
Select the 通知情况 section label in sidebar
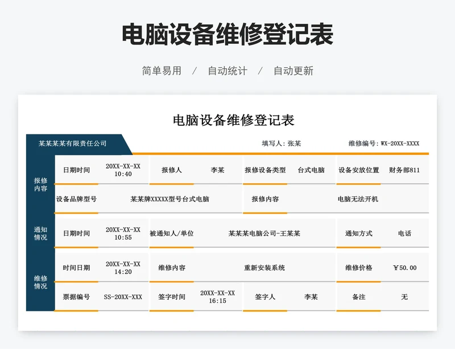pos(40,233)
